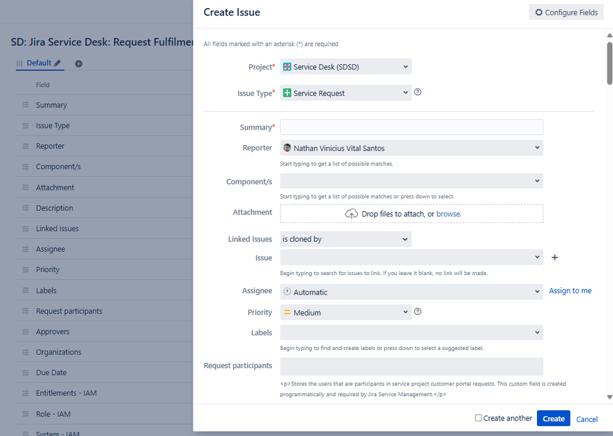
Task: Click the drag handle for Labels row
Action: click(x=25, y=290)
